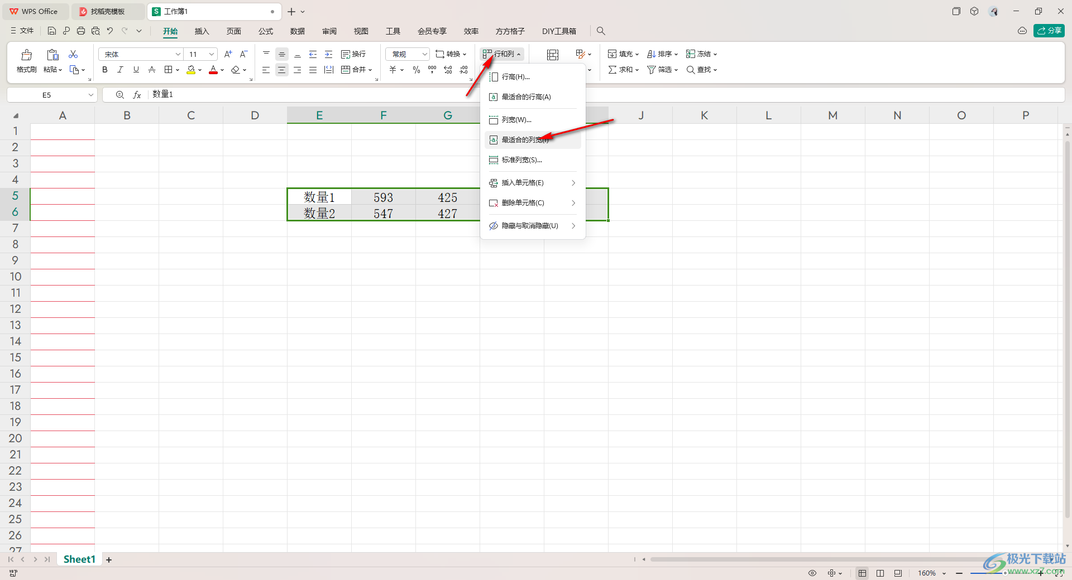
Task: Open 插入单元格(E) submenu
Action: click(x=533, y=183)
